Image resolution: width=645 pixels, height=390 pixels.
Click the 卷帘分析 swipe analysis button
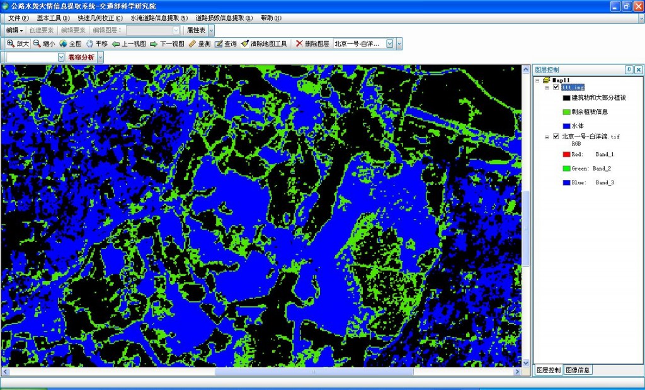pyautogui.click(x=81, y=57)
